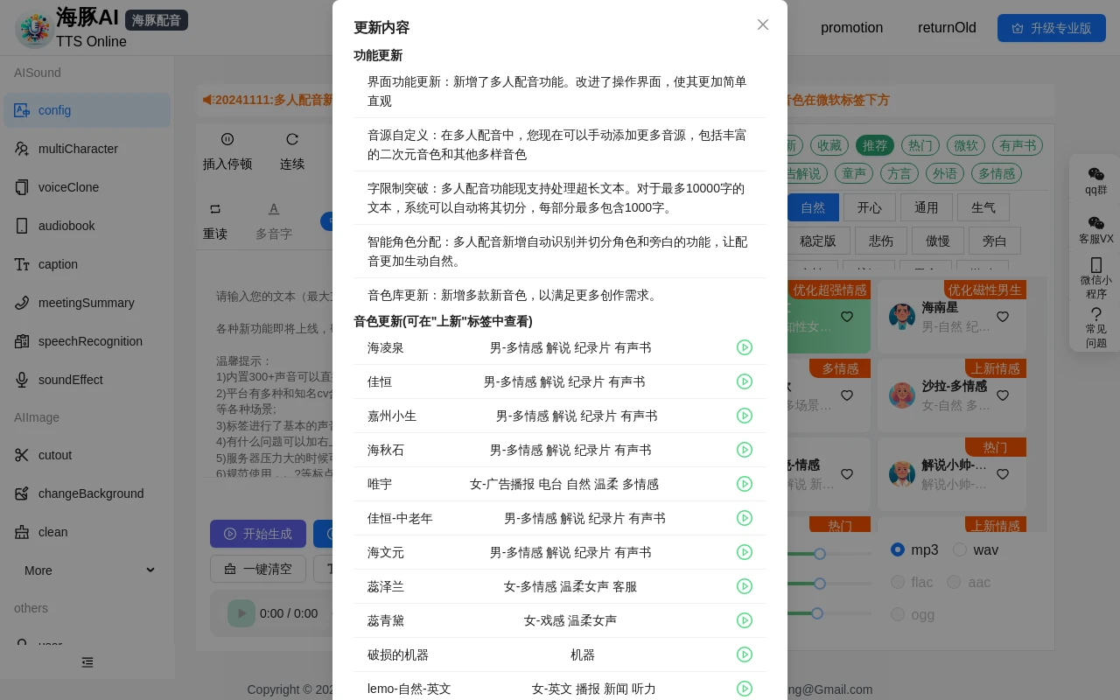Click the 升级专业版 button
Image resolution: width=1120 pixels, height=700 pixels.
[x=1052, y=28]
